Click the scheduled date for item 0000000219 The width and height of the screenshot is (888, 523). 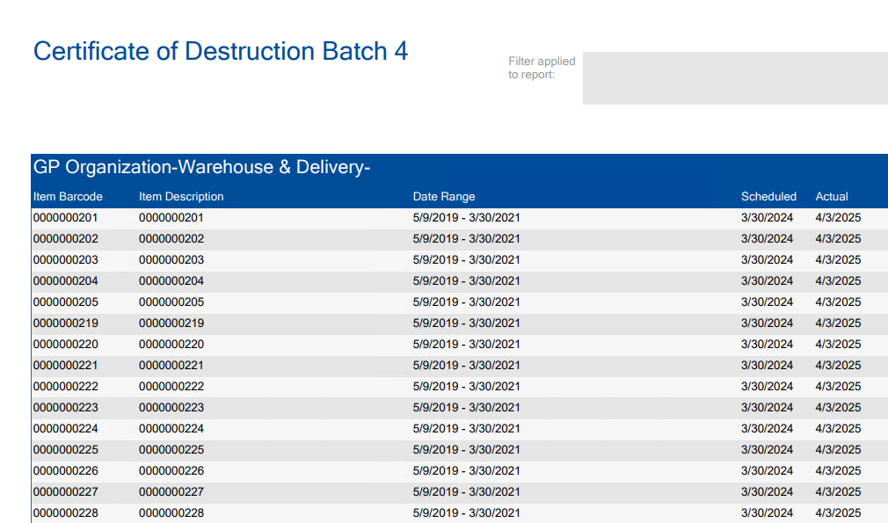767,323
